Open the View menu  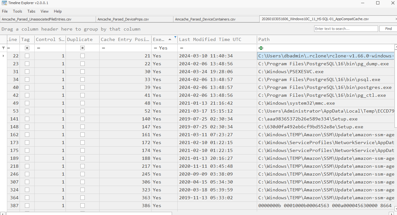(44, 11)
